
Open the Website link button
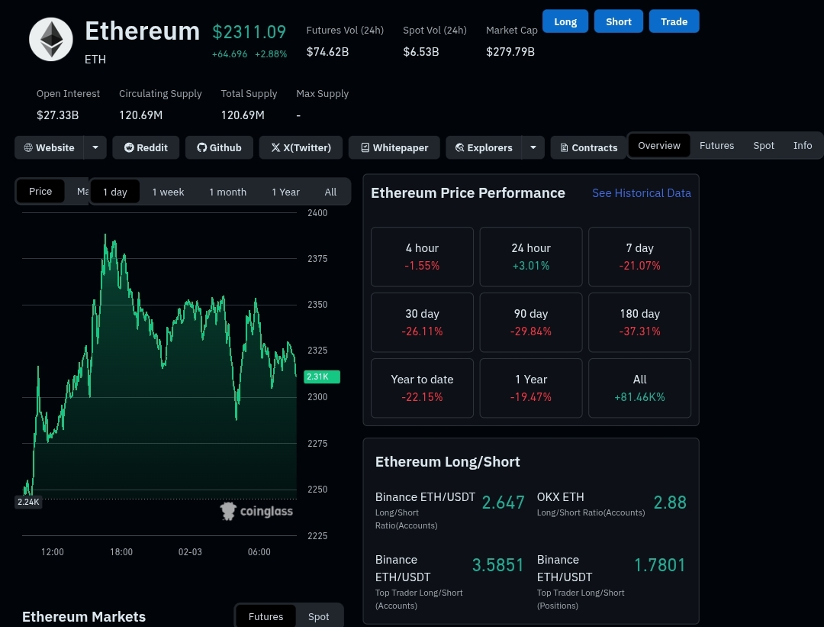(x=50, y=148)
